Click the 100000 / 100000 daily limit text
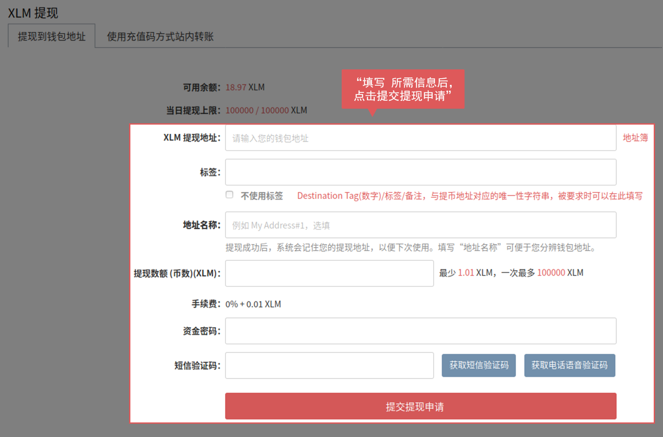 pyautogui.click(x=257, y=110)
